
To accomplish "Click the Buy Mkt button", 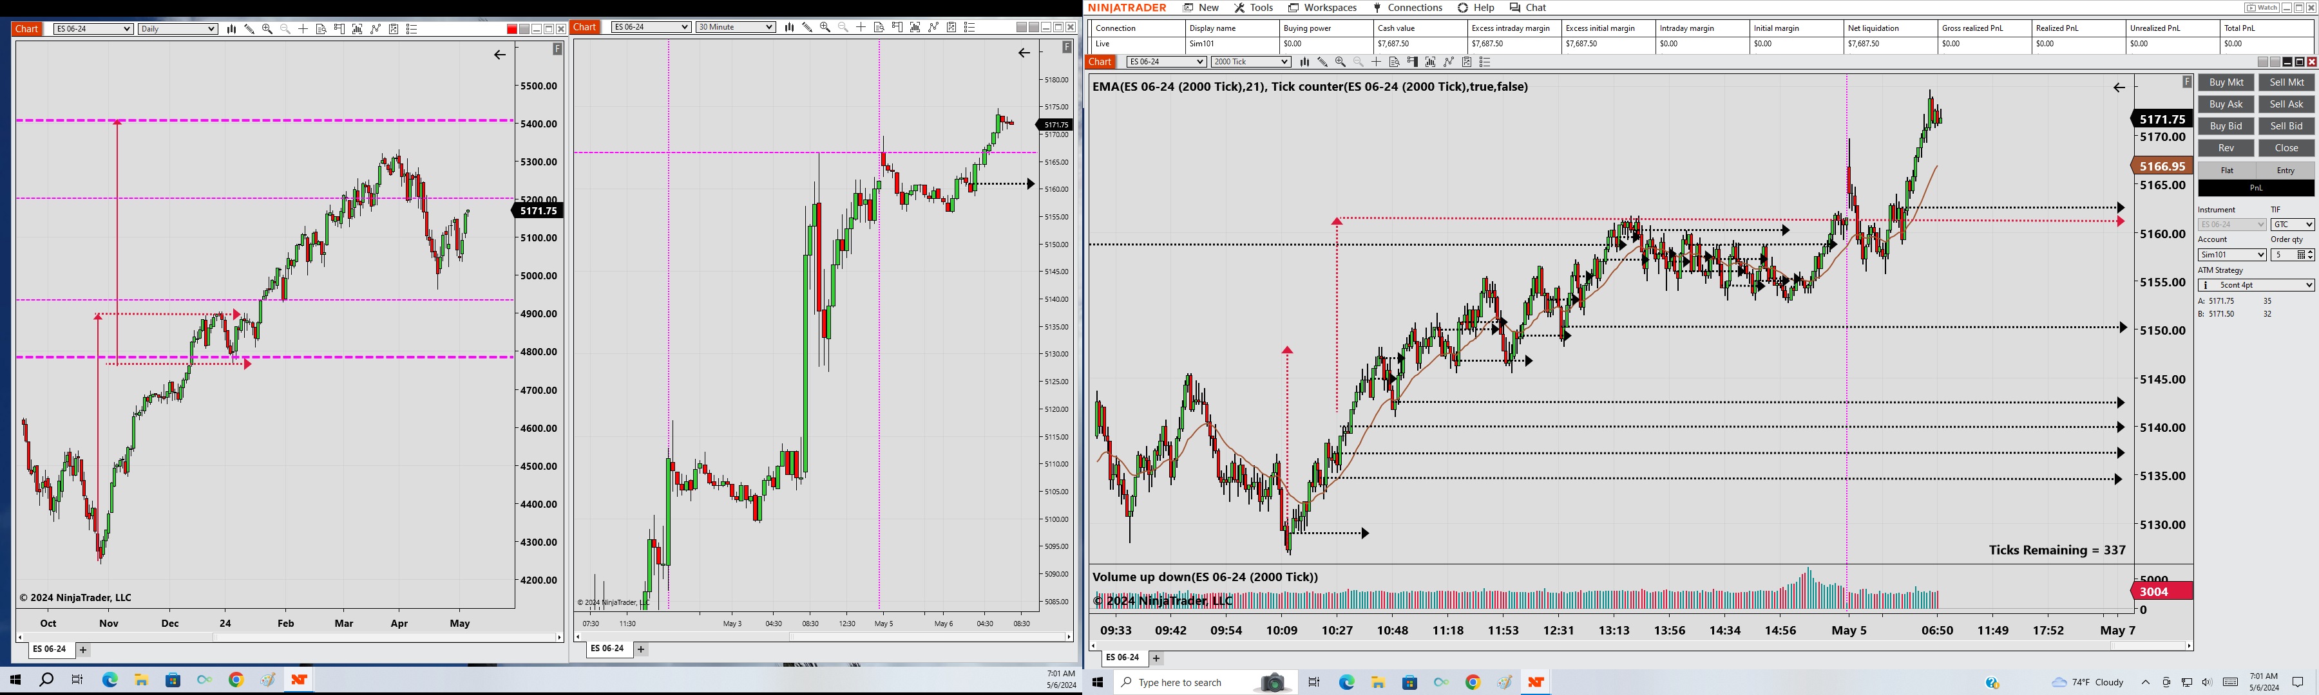I will 2226,83.
